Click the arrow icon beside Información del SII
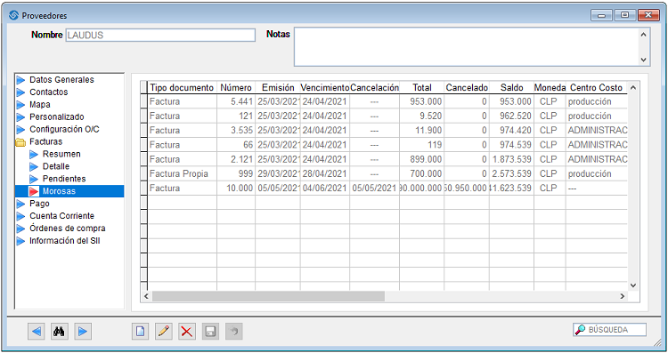668x353 pixels. click(20, 241)
